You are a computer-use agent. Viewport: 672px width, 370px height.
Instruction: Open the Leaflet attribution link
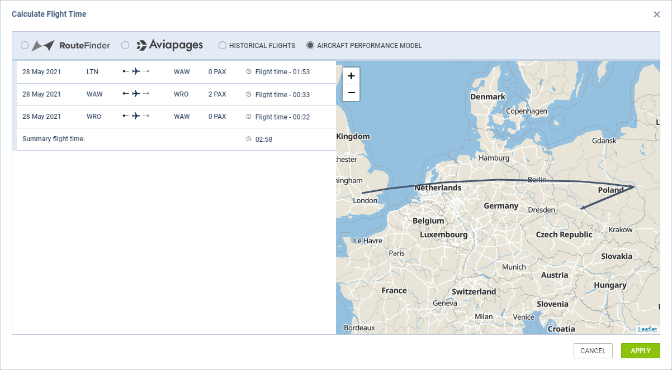click(x=647, y=329)
